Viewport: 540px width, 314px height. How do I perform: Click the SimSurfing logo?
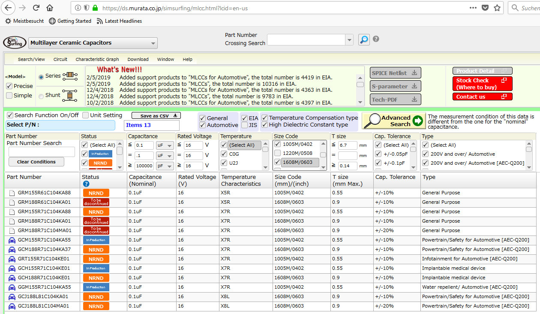[x=15, y=42]
